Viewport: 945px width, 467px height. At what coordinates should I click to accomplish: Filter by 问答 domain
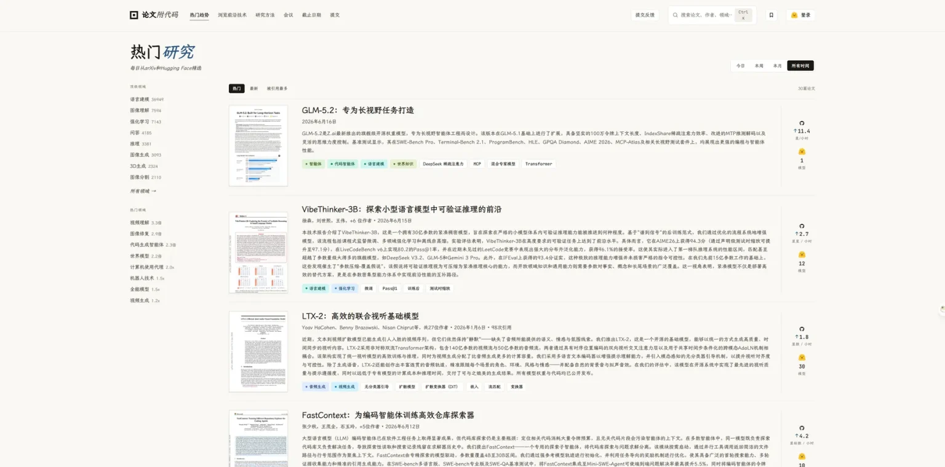coord(140,133)
